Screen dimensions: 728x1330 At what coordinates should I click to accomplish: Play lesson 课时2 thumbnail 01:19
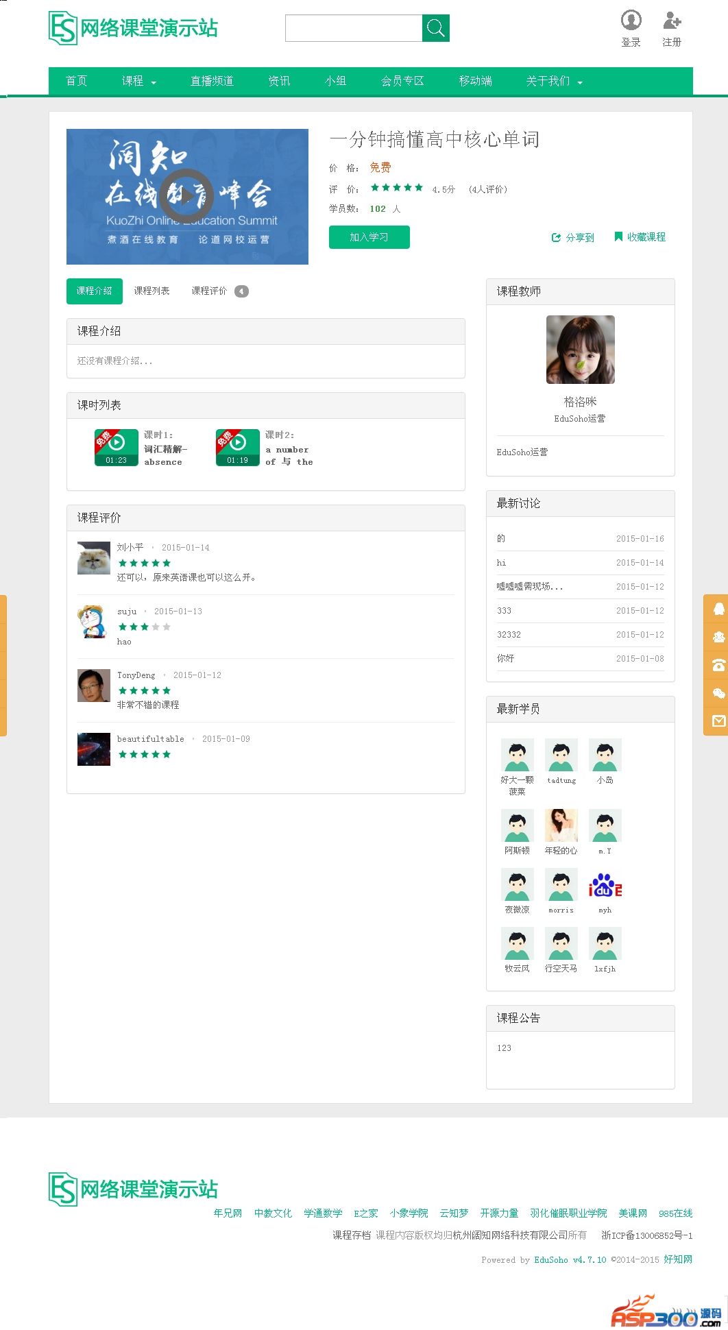[238, 448]
